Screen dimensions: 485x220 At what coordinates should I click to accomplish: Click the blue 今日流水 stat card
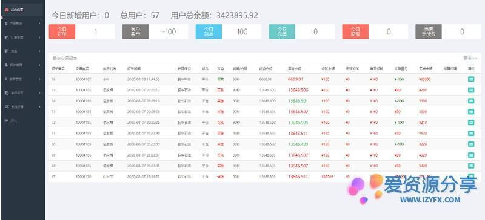coord(209,31)
